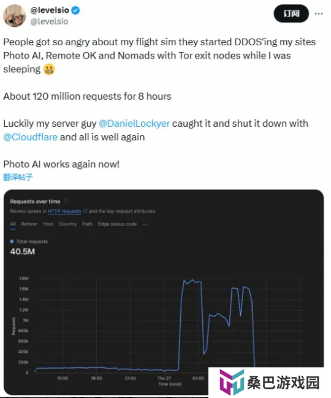Click external link icon after HTTP requests

[85, 211]
